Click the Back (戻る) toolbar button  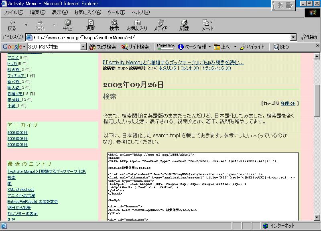click(12, 25)
